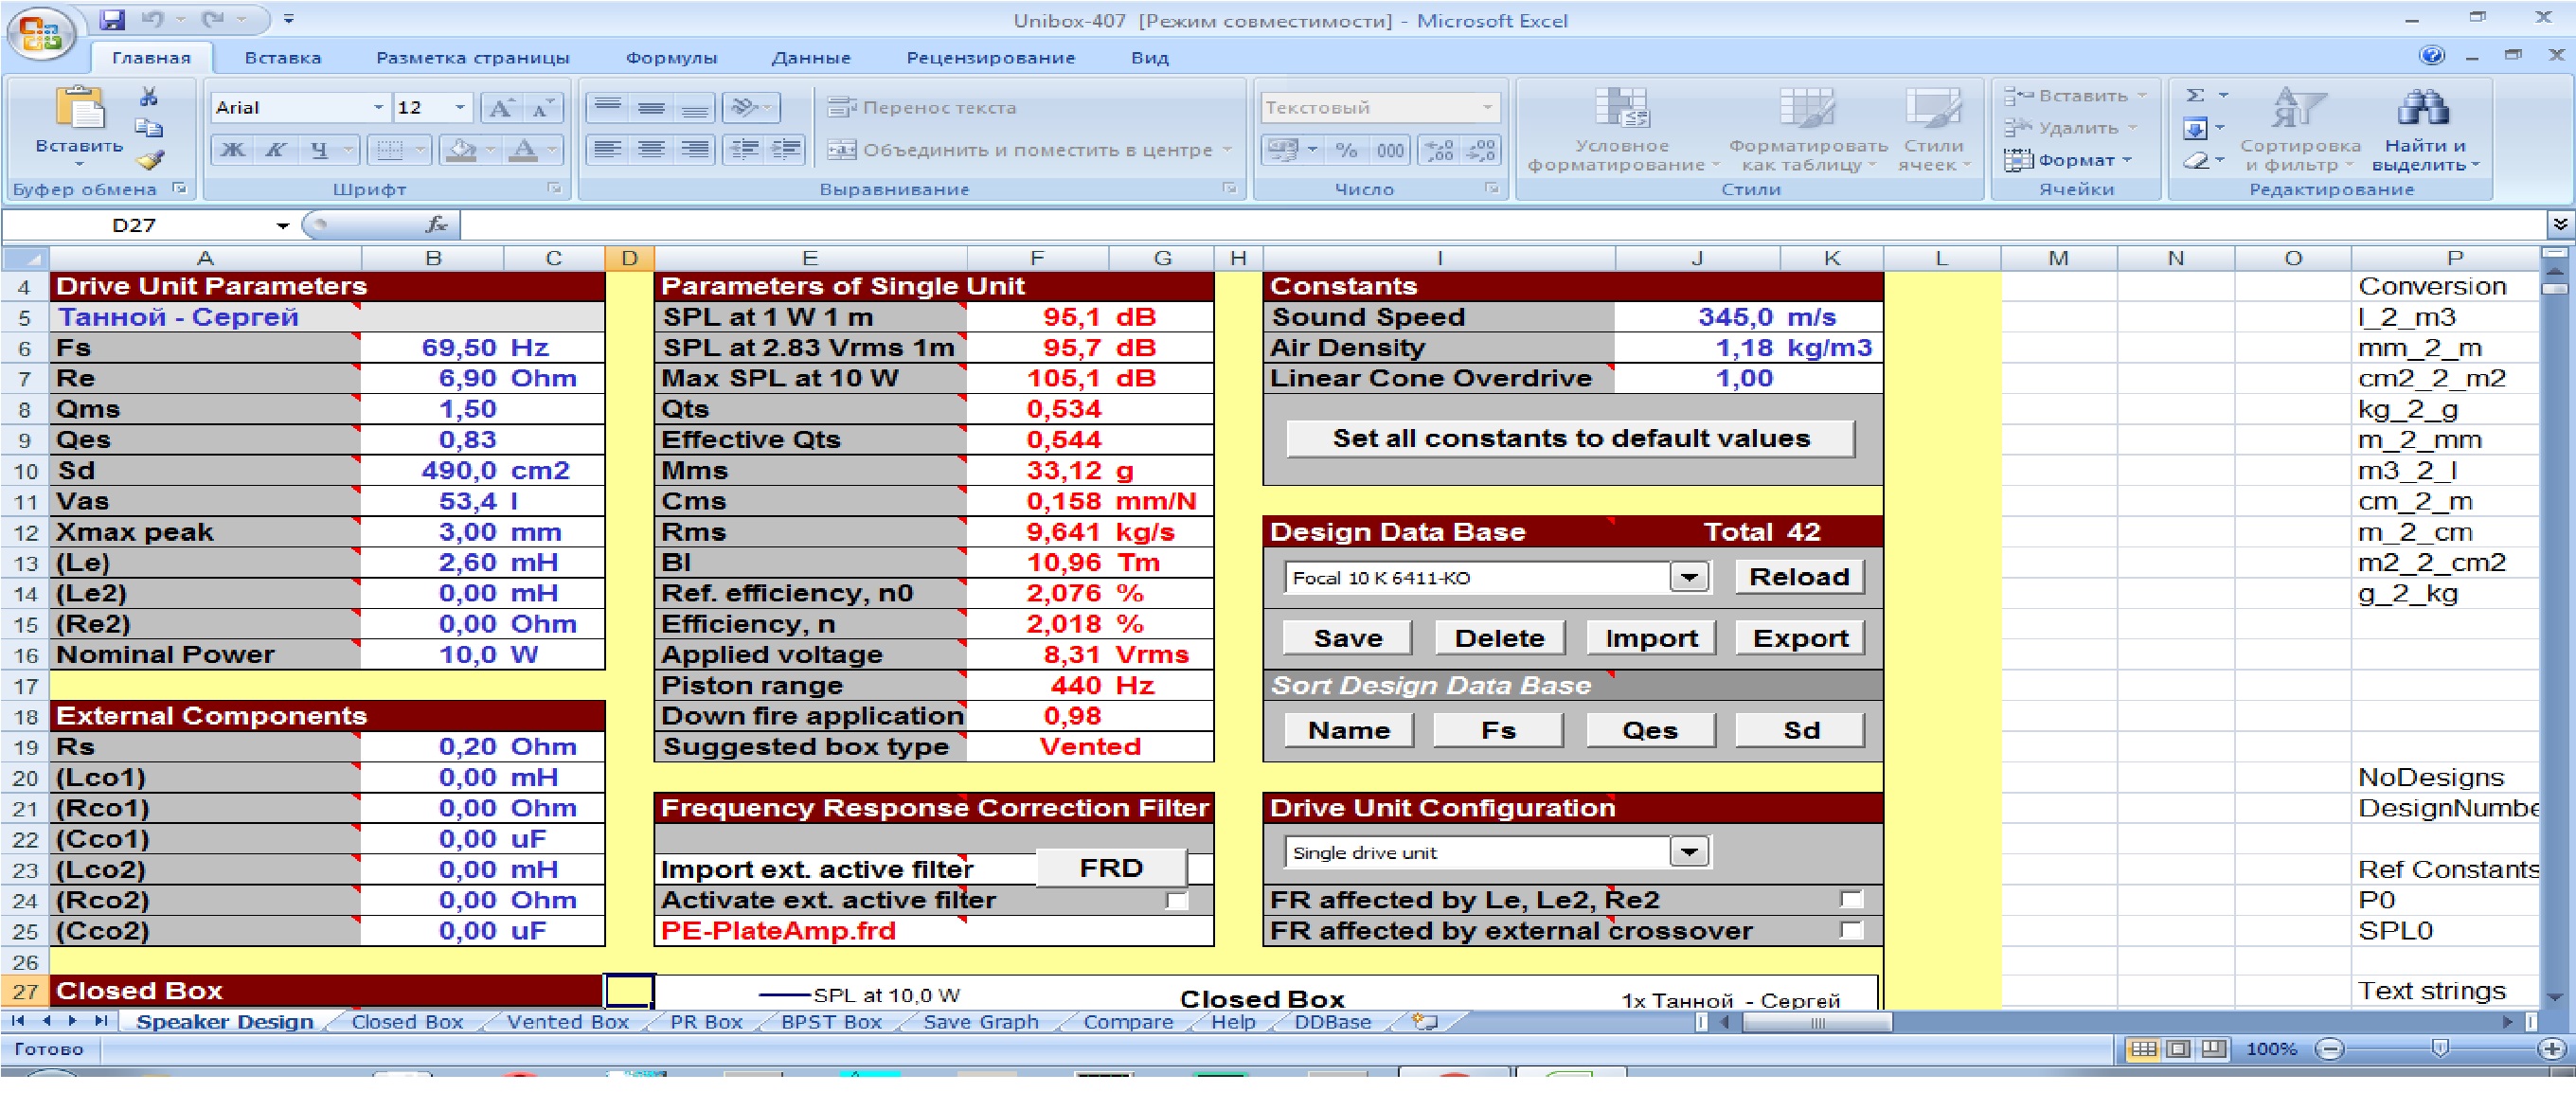This screenshot has height=1110, width=2576.
Task: Click the zoom slider at 100%
Action: point(2439,1048)
